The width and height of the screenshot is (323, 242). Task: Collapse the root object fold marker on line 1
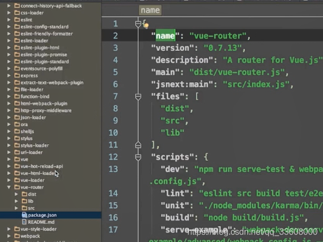pyautogui.click(x=138, y=24)
